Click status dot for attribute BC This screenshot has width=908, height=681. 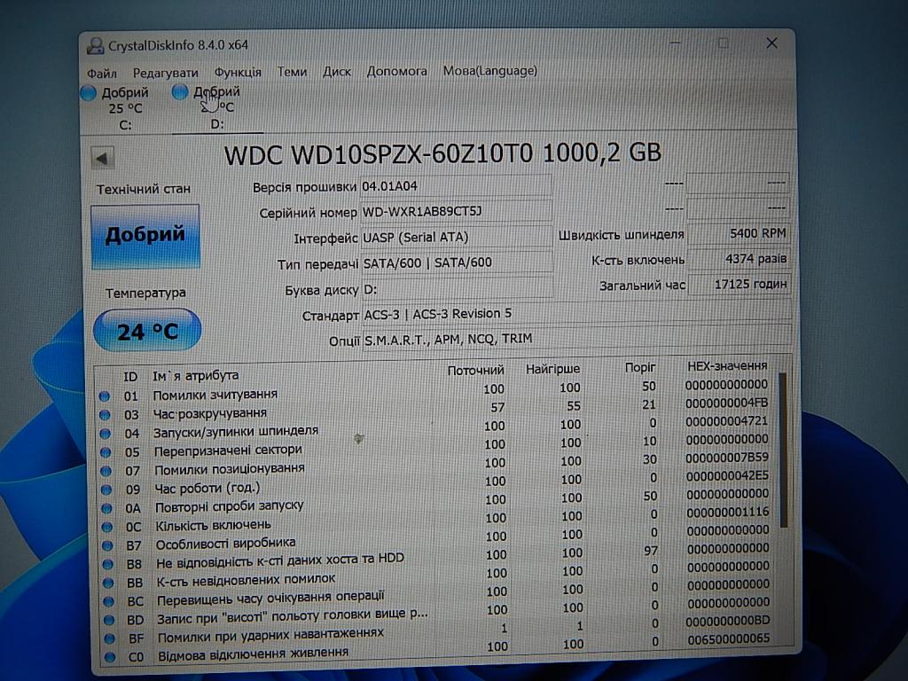point(108,601)
